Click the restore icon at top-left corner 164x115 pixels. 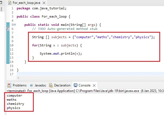[1, 2]
